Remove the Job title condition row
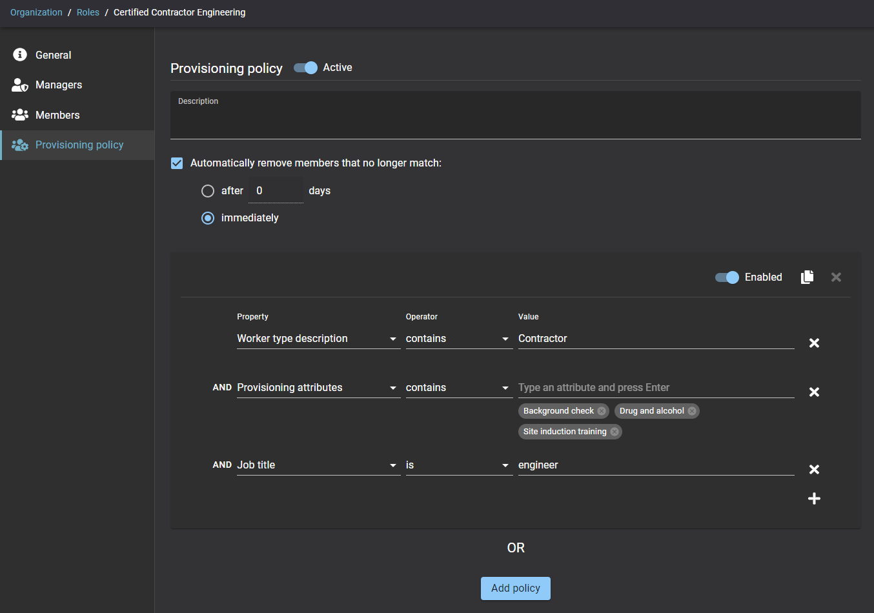 coord(814,470)
